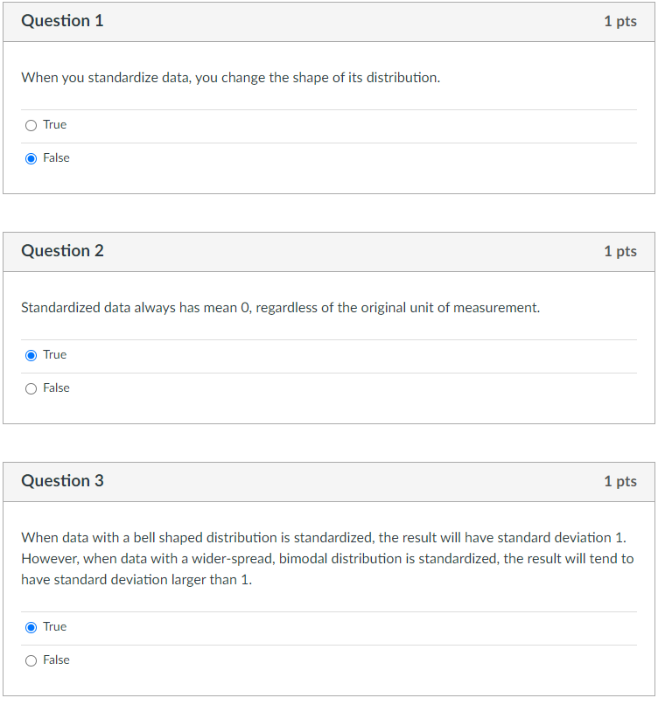Select True for Question 3

[x=31, y=626]
